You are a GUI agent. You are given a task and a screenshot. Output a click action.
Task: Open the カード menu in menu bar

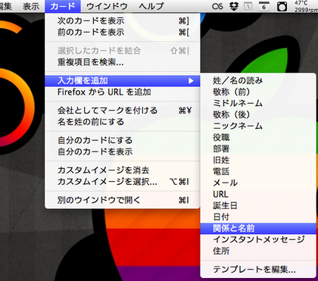(x=63, y=6)
